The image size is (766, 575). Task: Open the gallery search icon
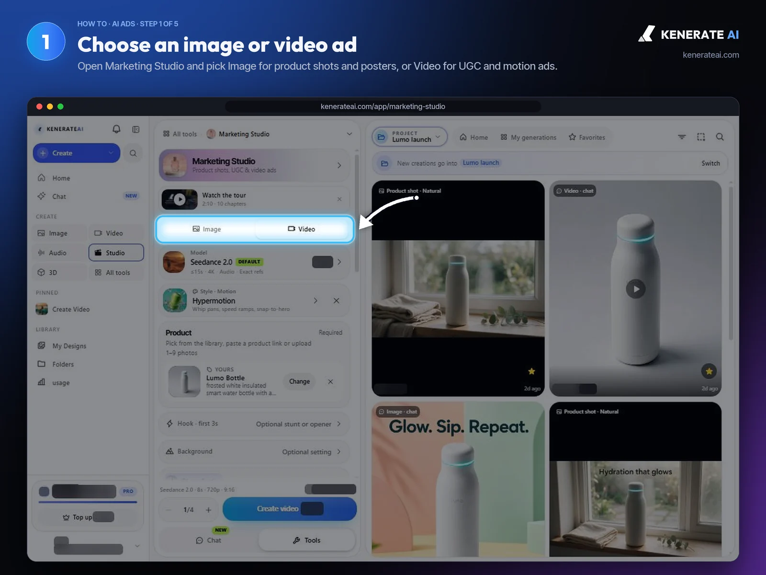pyautogui.click(x=720, y=137)
